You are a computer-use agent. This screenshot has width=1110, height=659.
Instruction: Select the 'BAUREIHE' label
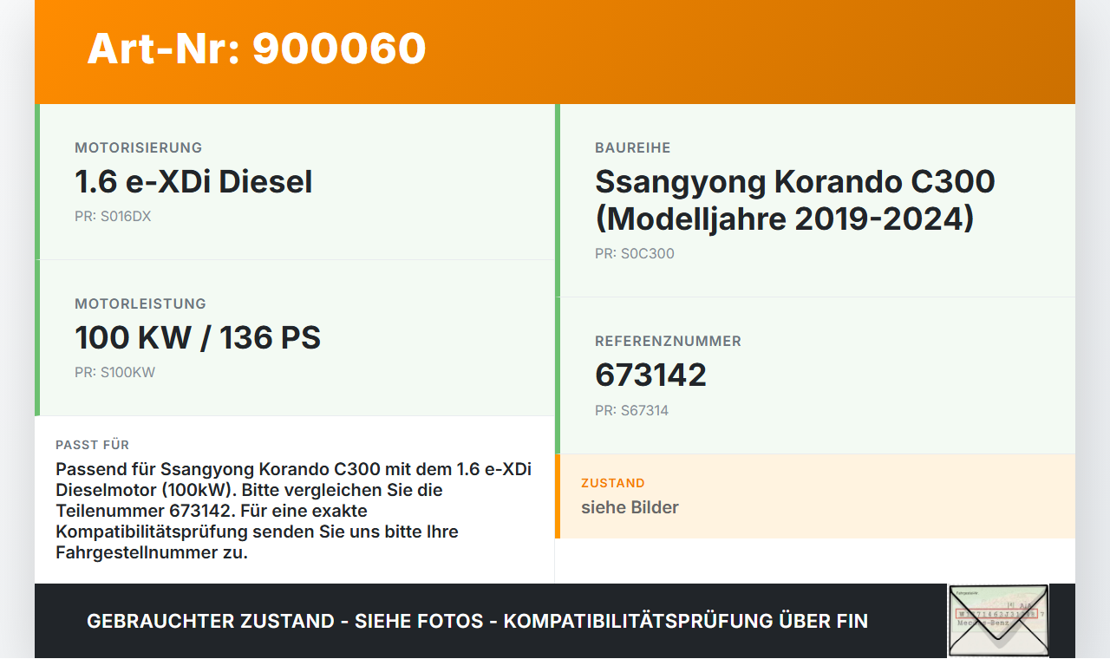633,147
